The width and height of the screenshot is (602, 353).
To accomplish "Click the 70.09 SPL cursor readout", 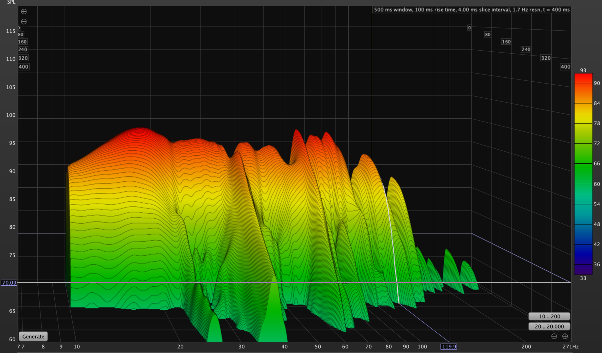I will pos(9,283).
